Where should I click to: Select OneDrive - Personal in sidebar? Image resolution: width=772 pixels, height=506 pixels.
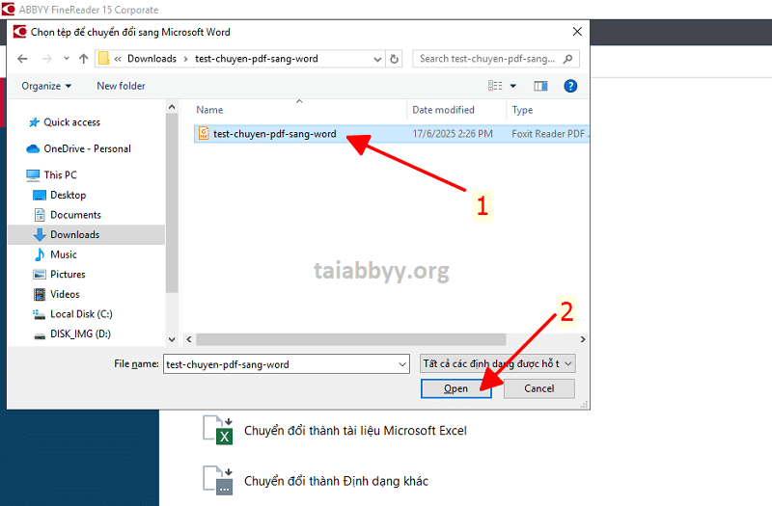(87, 148)
